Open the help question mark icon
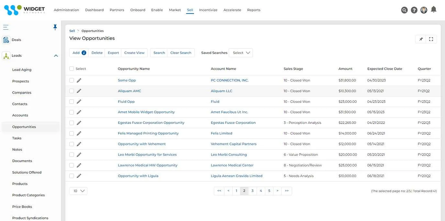Viewport: 445px width, 221px height. point(414,10)
